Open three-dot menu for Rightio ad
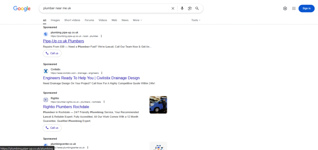This screenshot has width=318, height=150. coord(104,102)
